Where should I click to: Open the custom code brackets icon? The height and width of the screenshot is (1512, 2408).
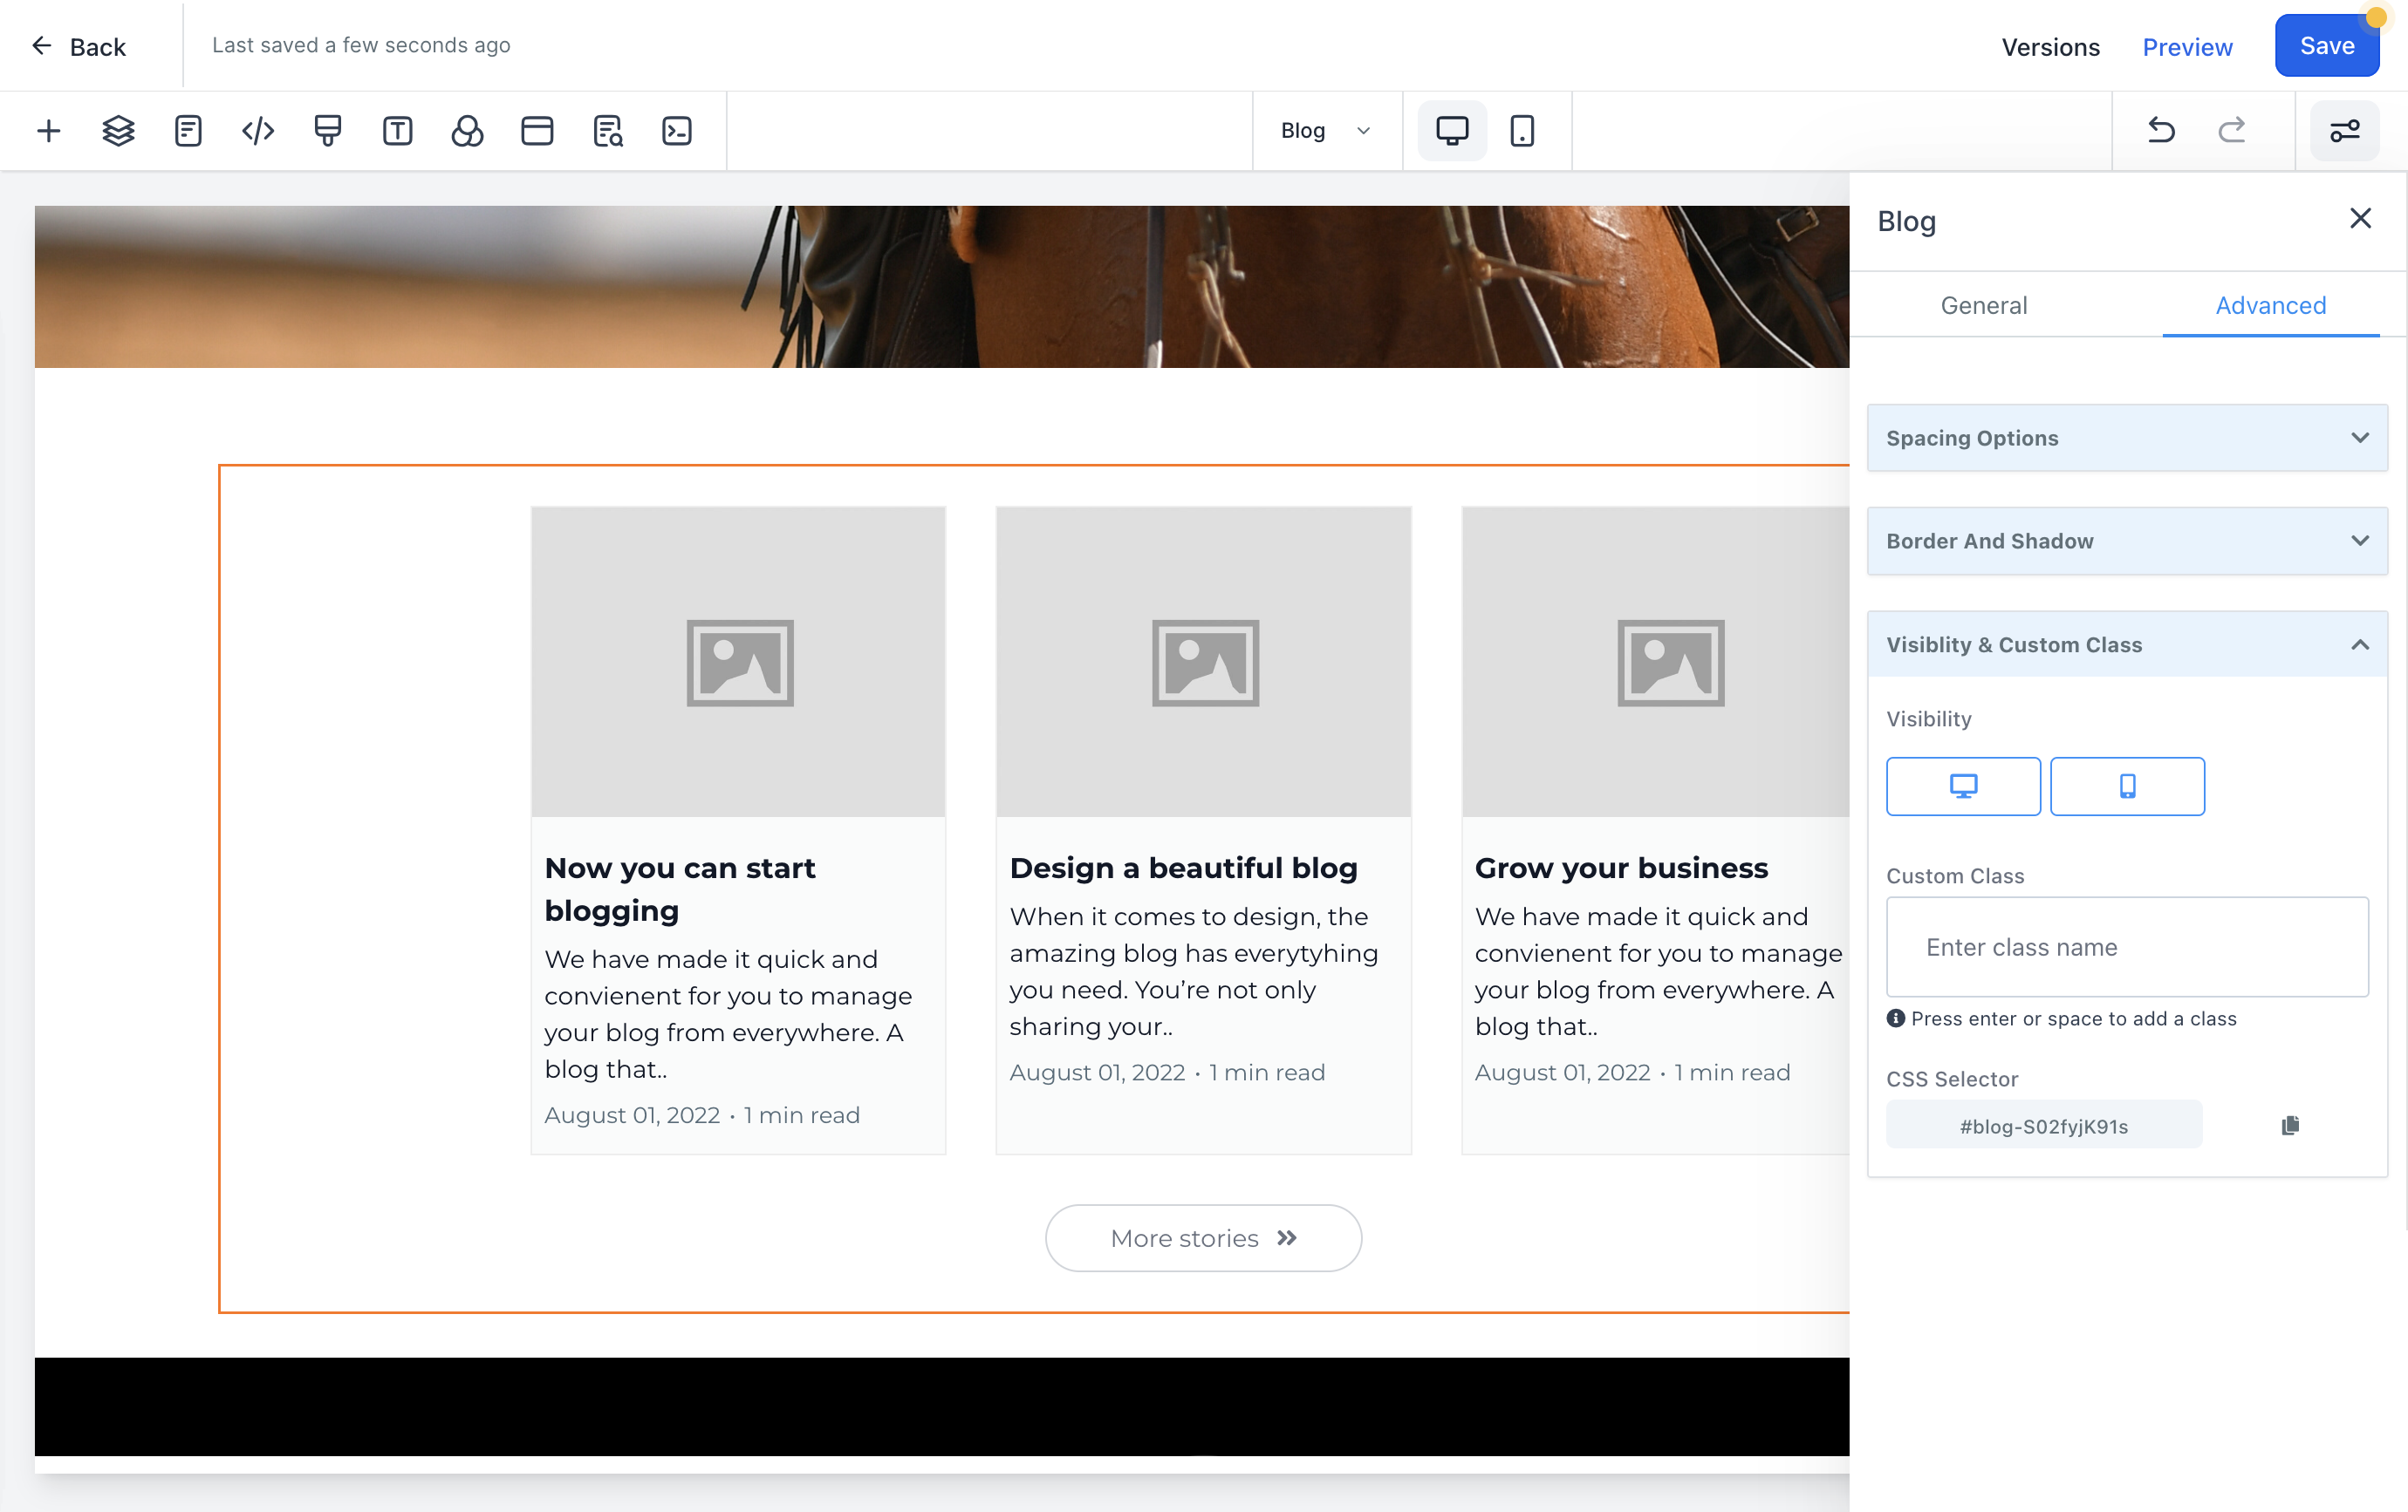tap(258, 131)
